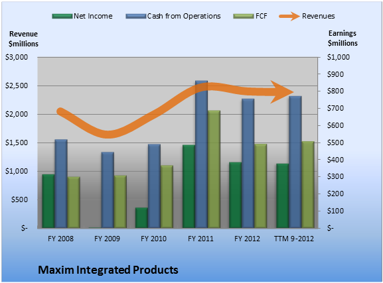Select the FY 2010 Net Income bar
Screen dimensions: 383x283
(x=141, y=218)
